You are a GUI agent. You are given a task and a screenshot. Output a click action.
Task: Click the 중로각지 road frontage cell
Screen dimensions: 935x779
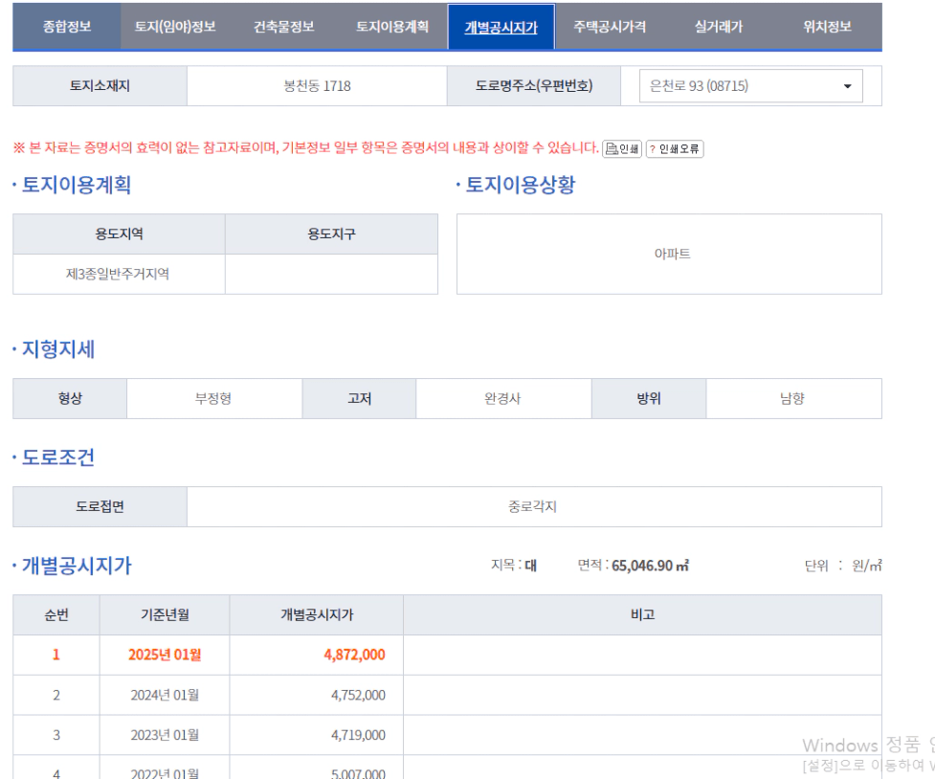[x=533, y=507]
